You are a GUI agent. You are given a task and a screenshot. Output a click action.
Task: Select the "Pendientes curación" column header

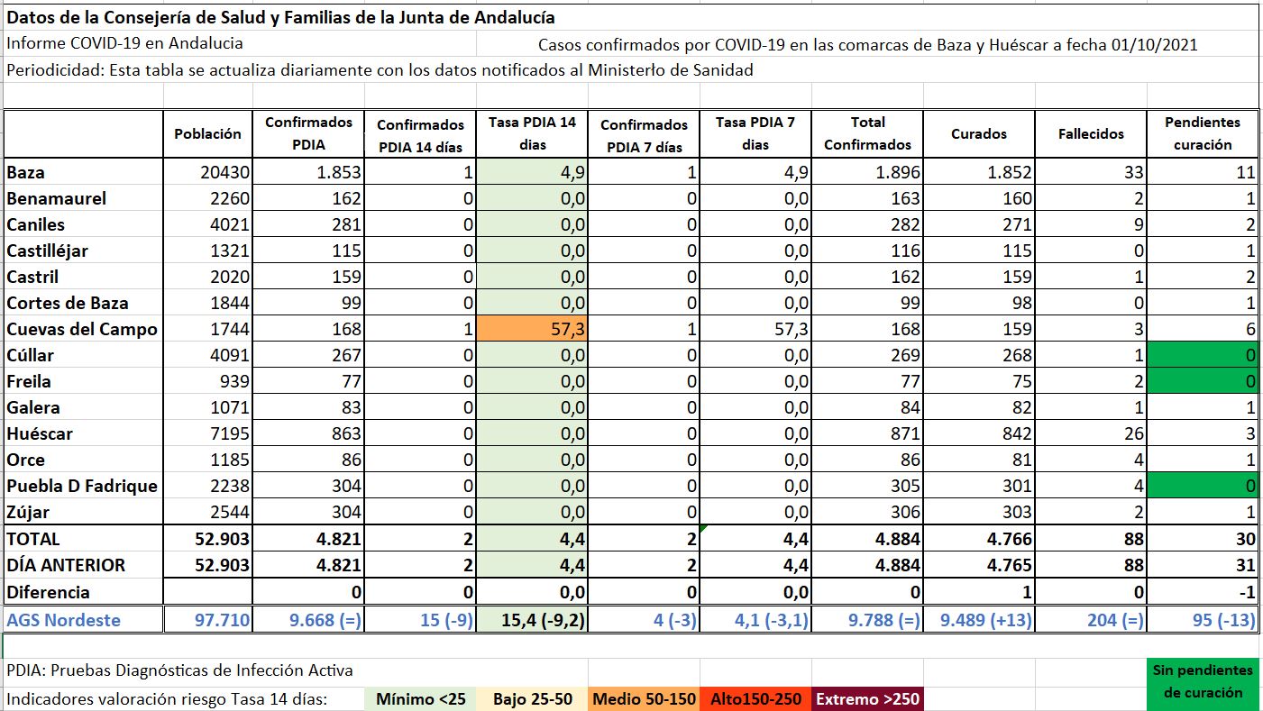(1203, 133)
